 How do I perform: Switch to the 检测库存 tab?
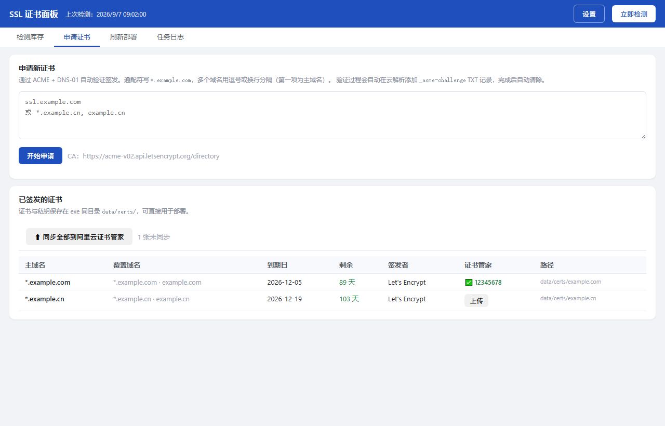[30, 37]
